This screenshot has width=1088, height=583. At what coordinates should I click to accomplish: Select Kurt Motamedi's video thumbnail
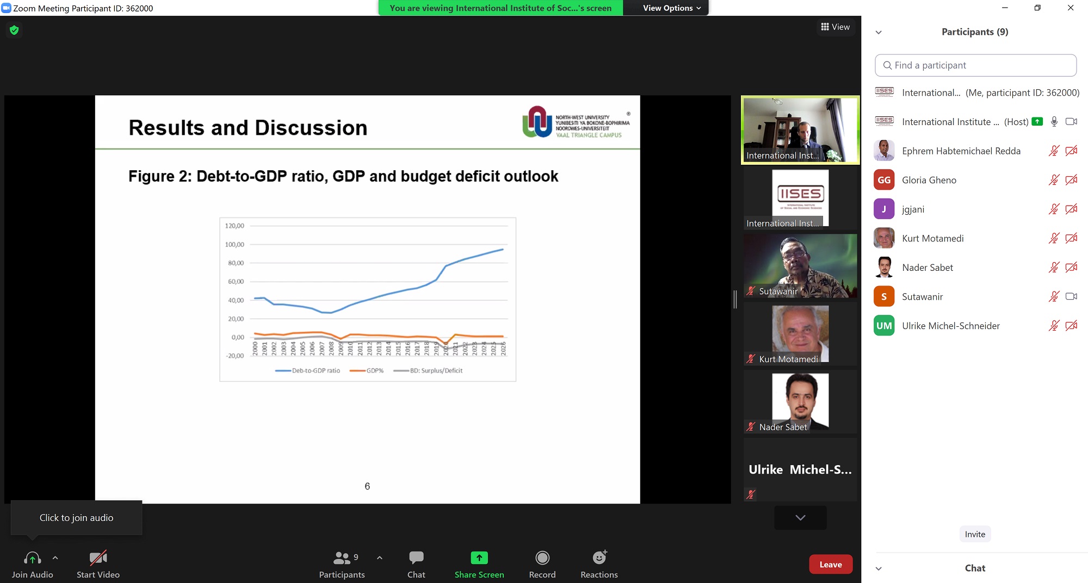800,334
